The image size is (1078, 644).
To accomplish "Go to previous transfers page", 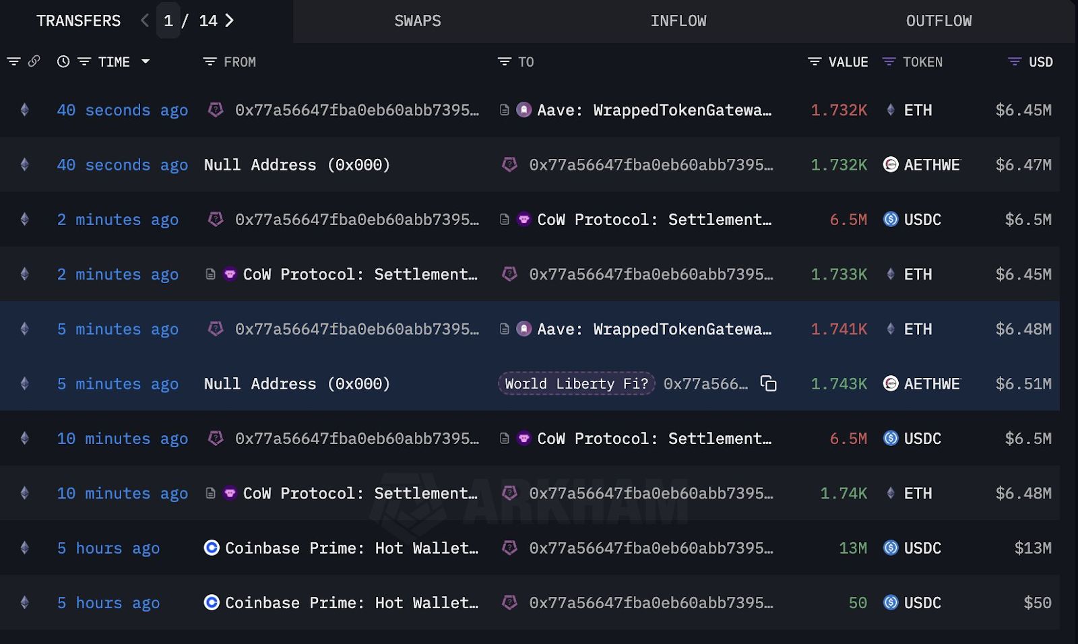I will [x=144, y=21].
